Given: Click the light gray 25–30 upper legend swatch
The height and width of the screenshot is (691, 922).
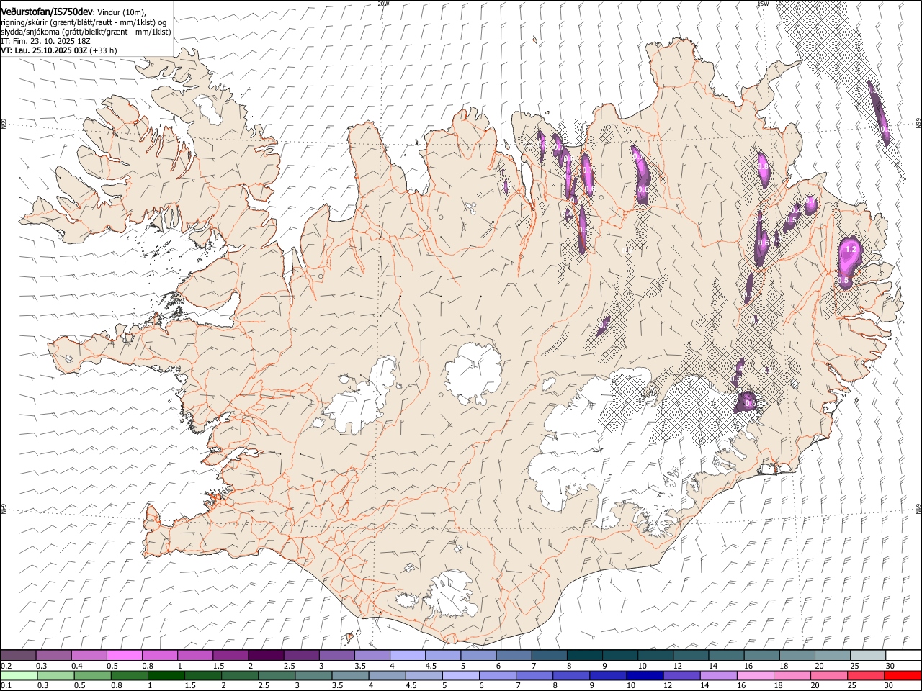Looking at the screenshot, I should pos(868,655).
